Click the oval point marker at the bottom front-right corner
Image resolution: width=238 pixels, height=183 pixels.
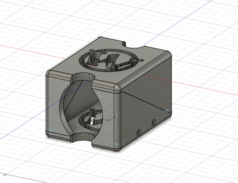point(116,144)
